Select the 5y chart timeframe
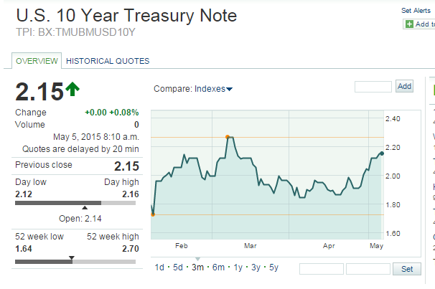435x289 pixels. 273,267
